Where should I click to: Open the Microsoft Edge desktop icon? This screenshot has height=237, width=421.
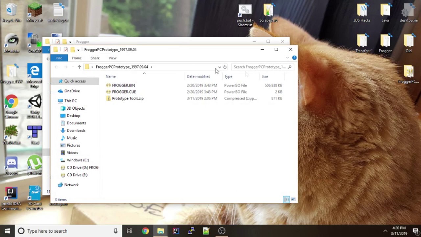(x=35, y=76)
